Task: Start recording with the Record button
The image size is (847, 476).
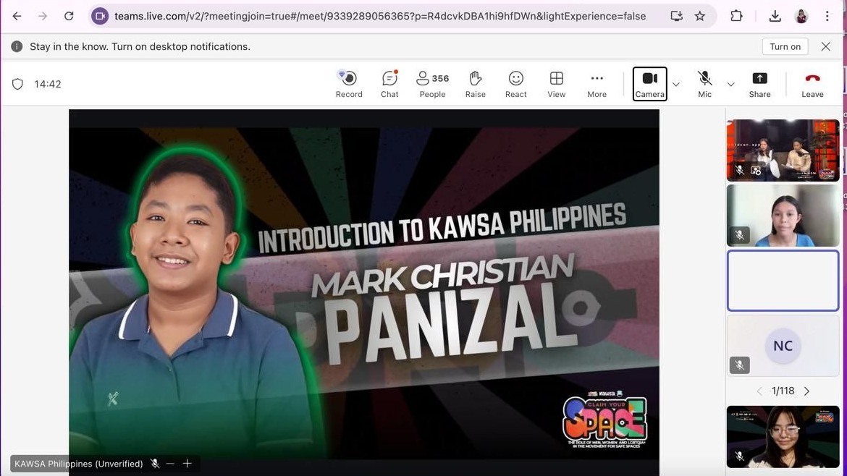Action: (349, 84)
